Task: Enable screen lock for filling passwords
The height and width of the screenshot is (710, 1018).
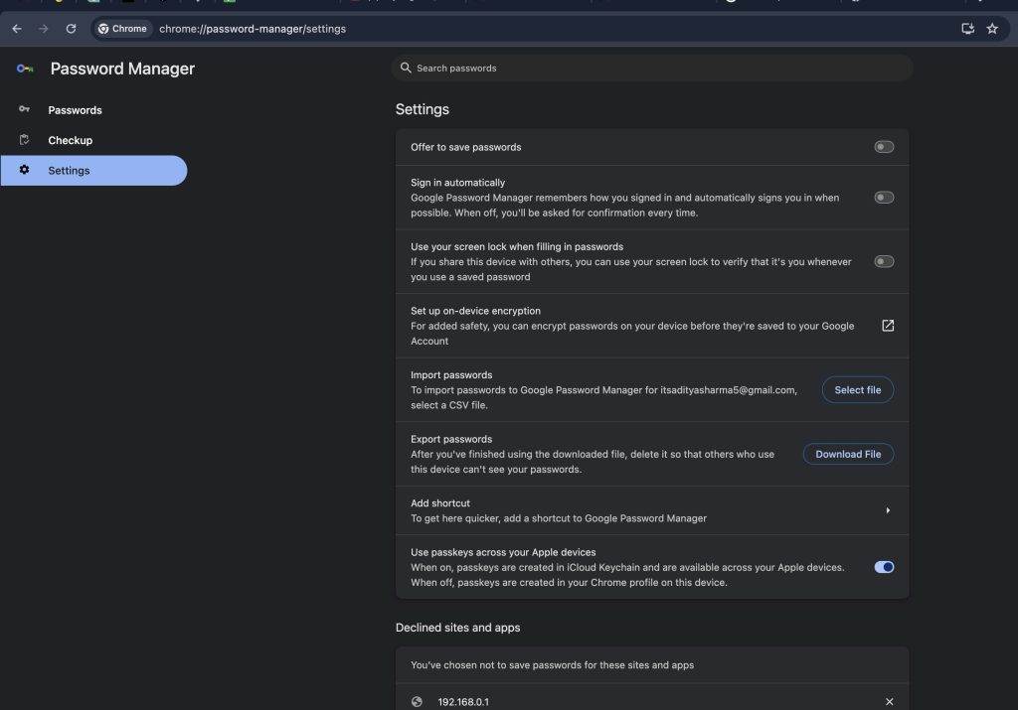Action: click(x=884, y=261)
